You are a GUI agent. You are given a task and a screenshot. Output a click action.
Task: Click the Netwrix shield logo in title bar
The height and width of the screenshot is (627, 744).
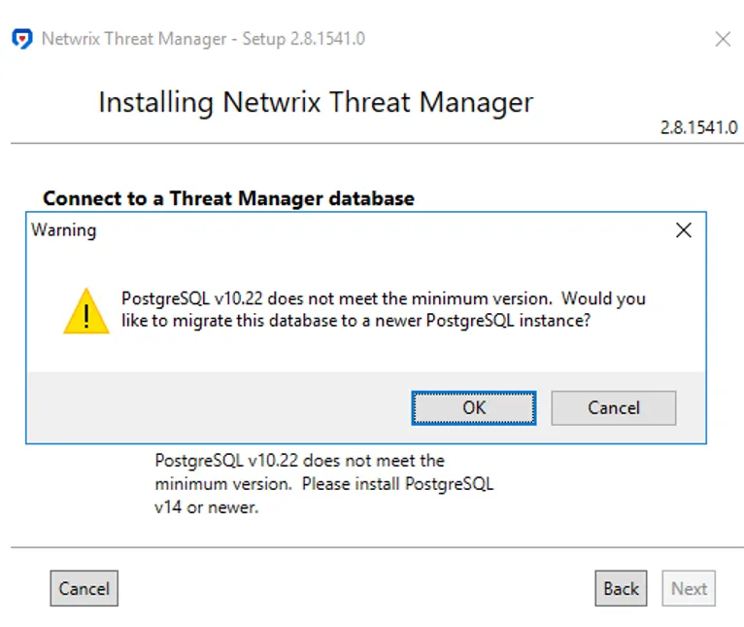[x=22, y=39]
